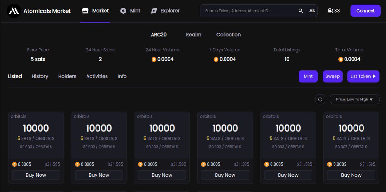Click the 24 Hour Volume label
This screenshot has height=192, width=386.
pos(162,50)
